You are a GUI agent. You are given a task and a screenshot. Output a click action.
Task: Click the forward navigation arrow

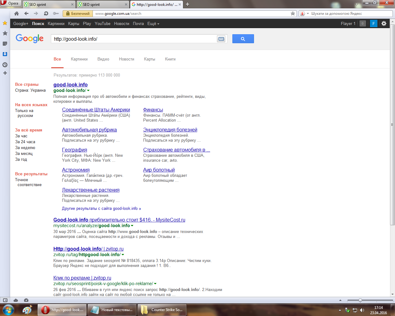[x=36, y=14]
